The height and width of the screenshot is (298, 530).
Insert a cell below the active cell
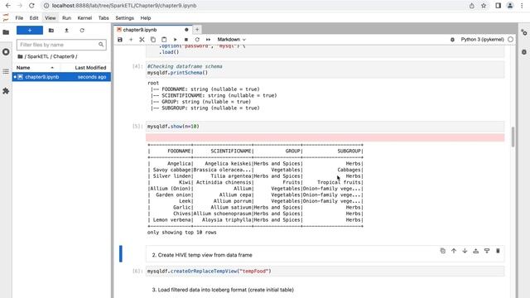pos(487,251)
